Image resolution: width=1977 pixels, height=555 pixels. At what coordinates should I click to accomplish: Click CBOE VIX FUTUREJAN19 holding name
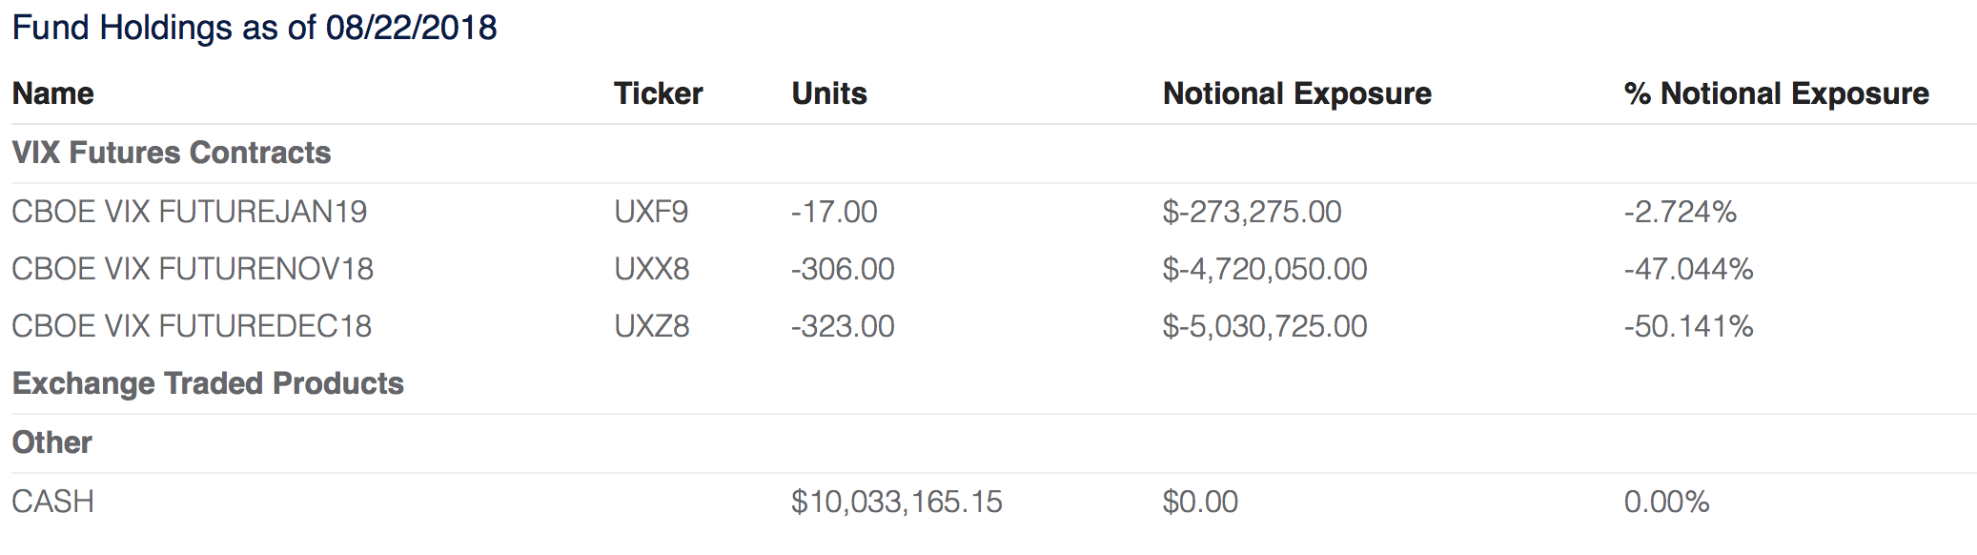click(189, 212)
